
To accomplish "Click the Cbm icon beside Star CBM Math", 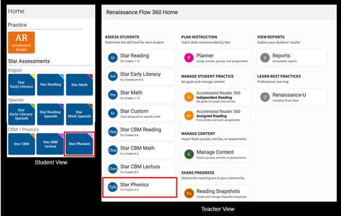I will pyautogui.click(x=113, y=150).
